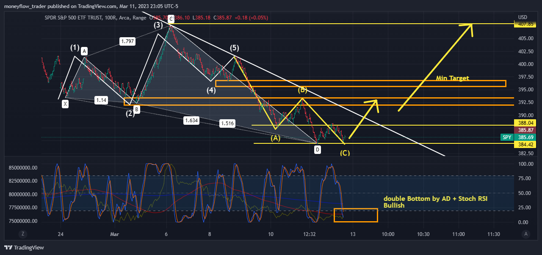Image resolution: width=542 pixels, height=255 pixels.
Task: Click the yellow (C) wave label
Action: 345,153
